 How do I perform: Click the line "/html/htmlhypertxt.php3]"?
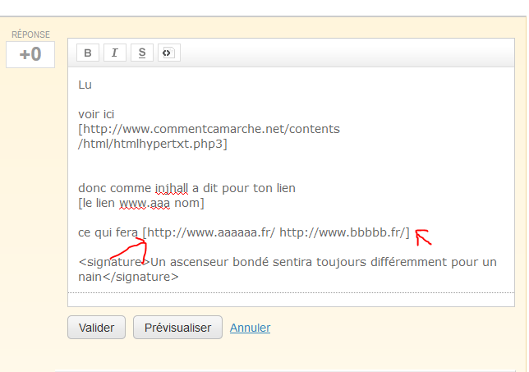tap(153, 144)
